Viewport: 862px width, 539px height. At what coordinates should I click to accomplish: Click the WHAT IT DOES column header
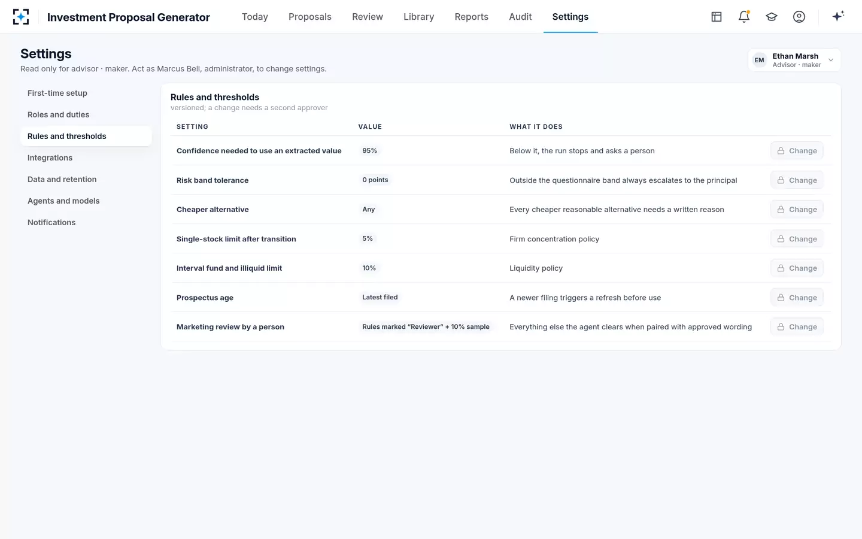click(536, 127)
